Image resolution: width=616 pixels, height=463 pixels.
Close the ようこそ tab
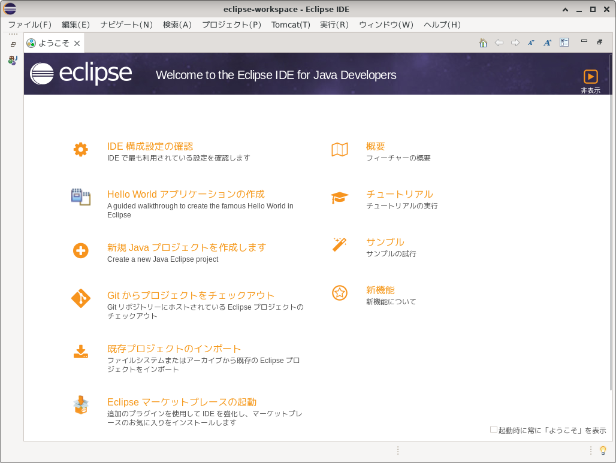(77, 43)
